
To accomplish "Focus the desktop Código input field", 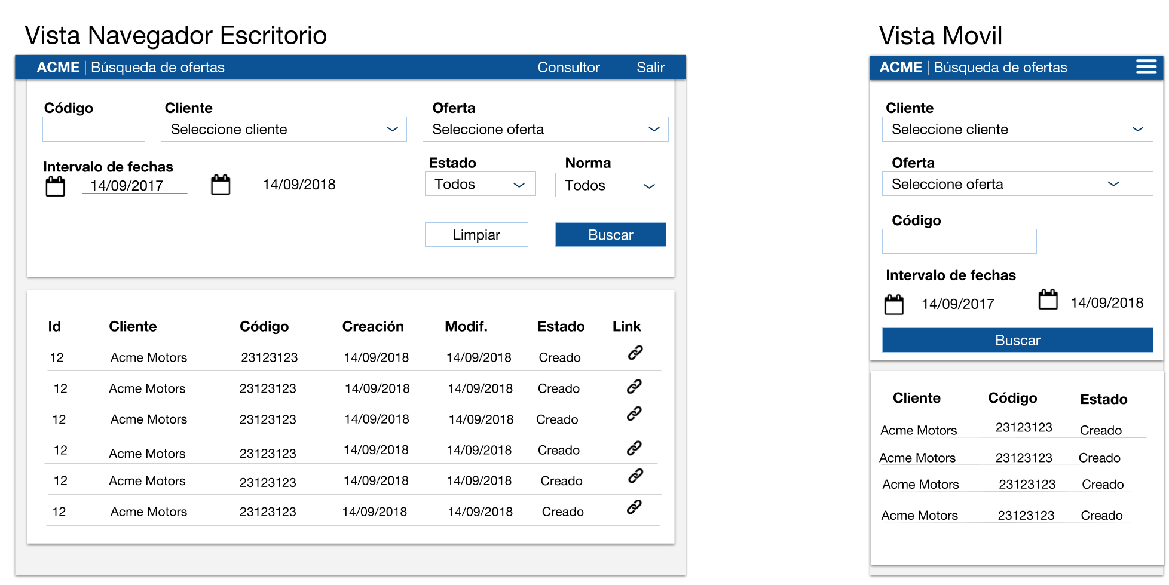I will 94,129.
